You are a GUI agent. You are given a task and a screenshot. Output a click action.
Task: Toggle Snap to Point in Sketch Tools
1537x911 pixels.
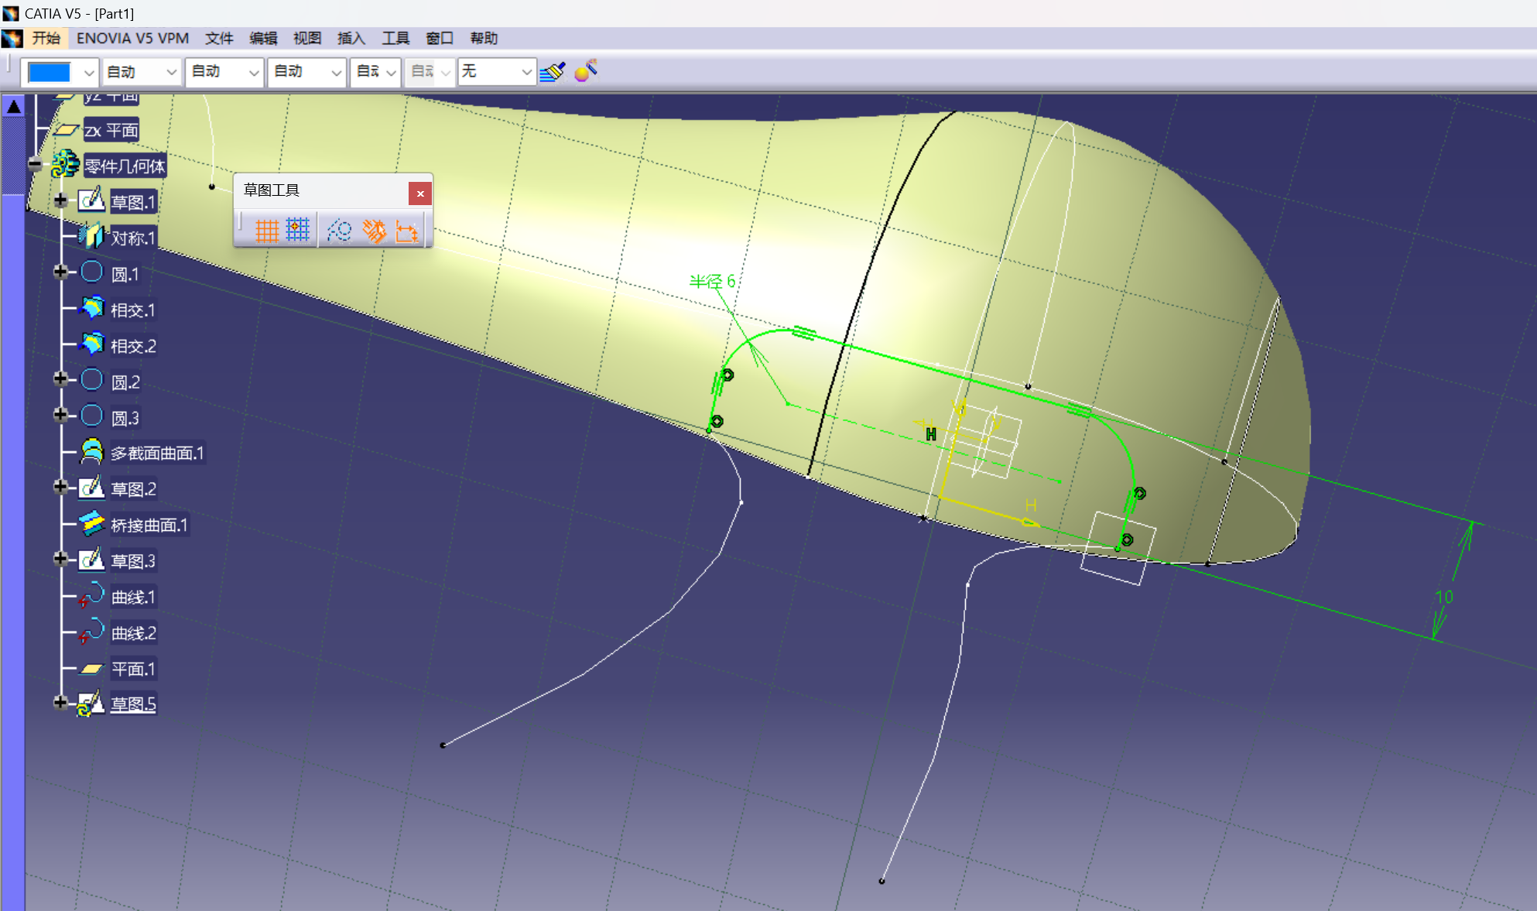(x=298, y=231)
